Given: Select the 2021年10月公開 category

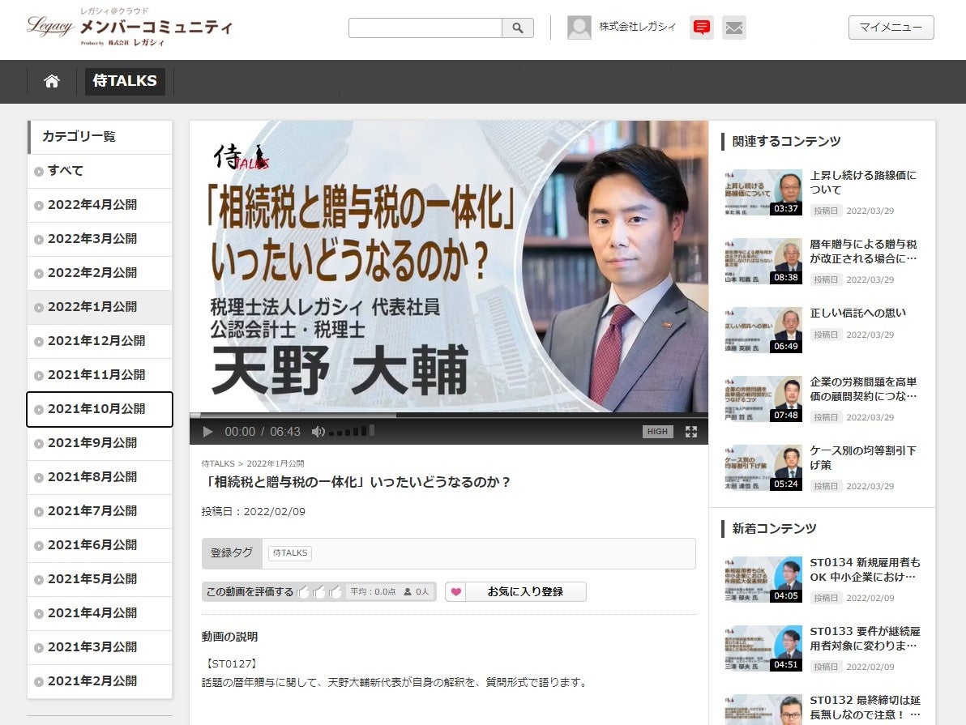Looking at the screenshot, I should [x=100, y=409].
